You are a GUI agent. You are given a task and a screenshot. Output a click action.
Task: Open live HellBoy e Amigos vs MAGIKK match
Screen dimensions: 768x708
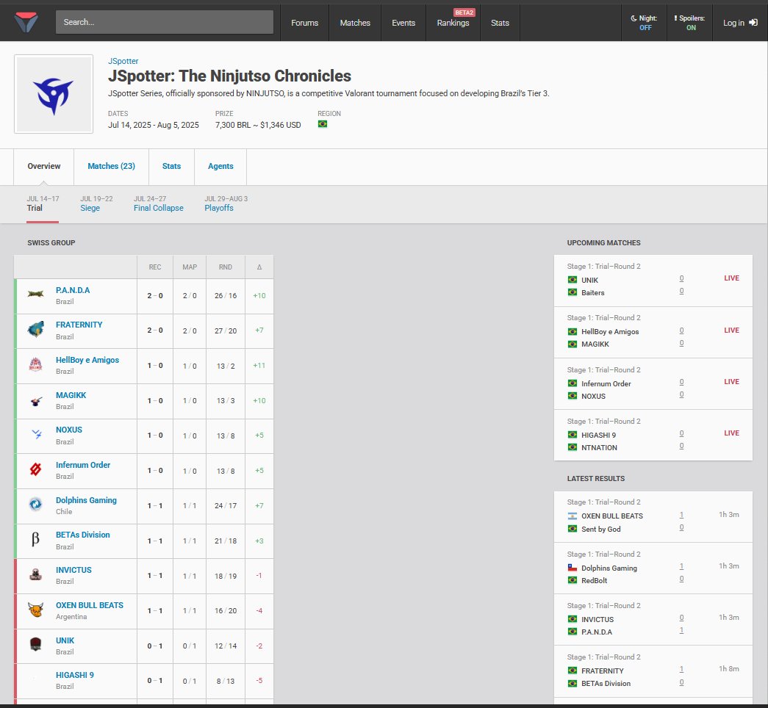[x=653, y=333]
